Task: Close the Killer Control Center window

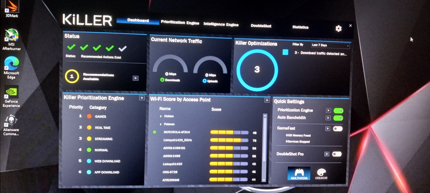Action: (350, 26)
